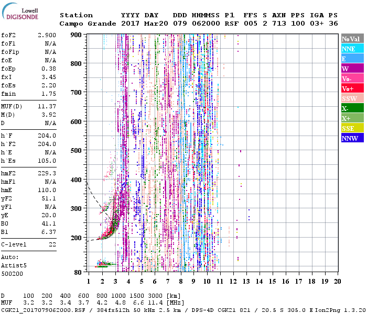Choose the Vo+ red legend swatch
Image resolution: width=367 pixels, height=314 pixels.
click(x=352, y=88)
